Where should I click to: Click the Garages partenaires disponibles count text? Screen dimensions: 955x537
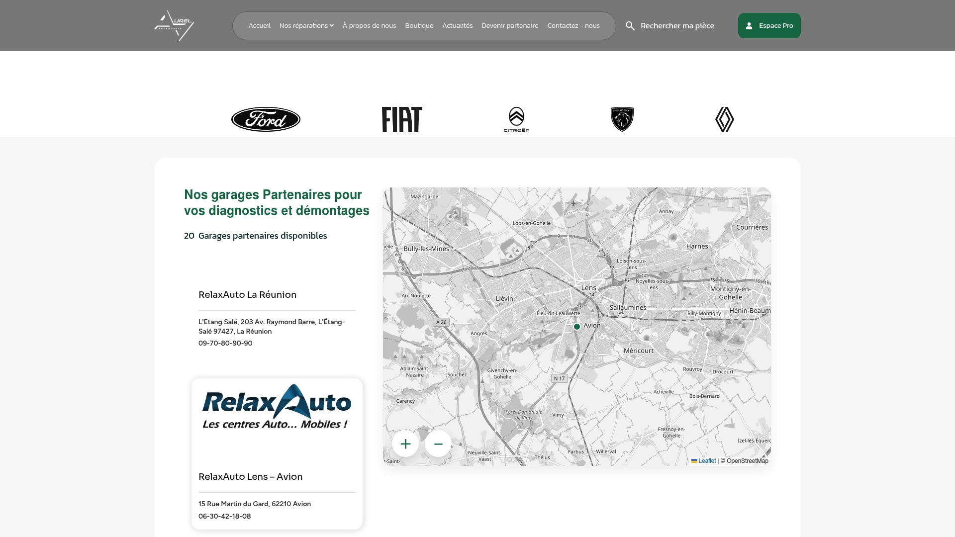tap(256, 236)
